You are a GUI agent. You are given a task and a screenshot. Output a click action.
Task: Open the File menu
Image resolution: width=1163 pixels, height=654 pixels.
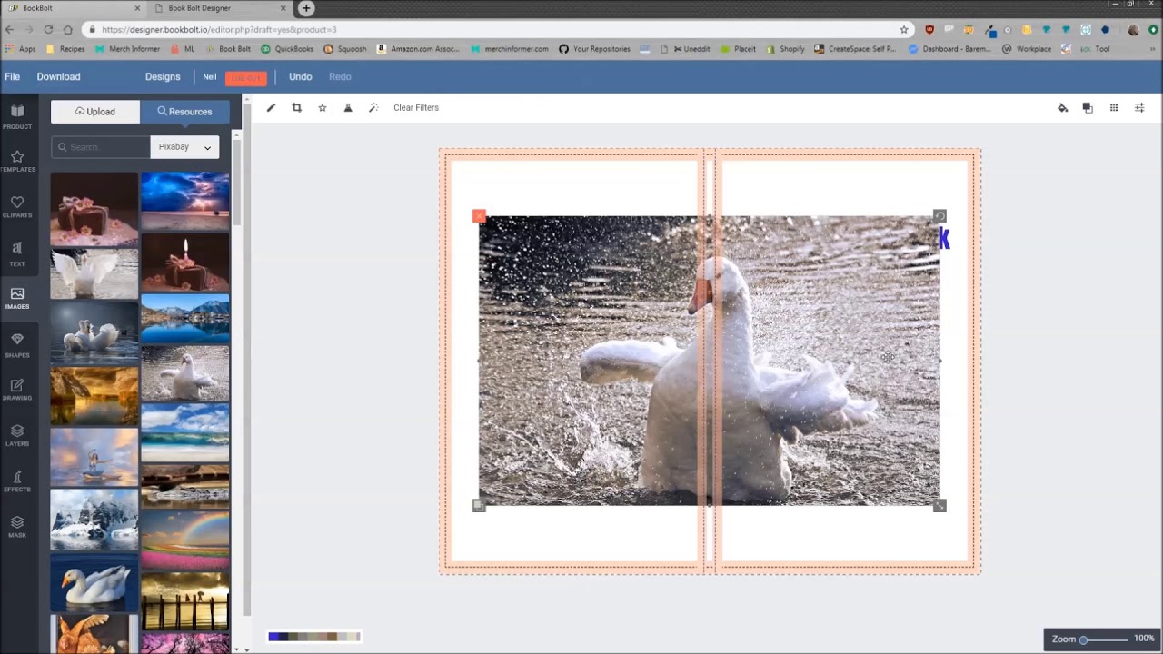pos(12,77)
